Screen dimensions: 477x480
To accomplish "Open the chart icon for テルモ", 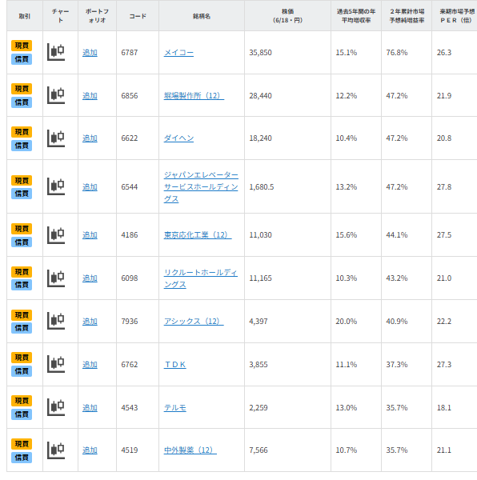I will click(x=56, y=407).
